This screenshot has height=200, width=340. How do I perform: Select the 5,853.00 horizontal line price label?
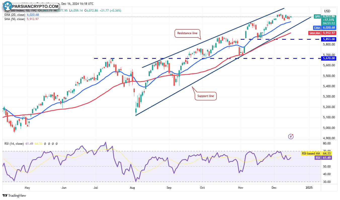tap(329, 39)
